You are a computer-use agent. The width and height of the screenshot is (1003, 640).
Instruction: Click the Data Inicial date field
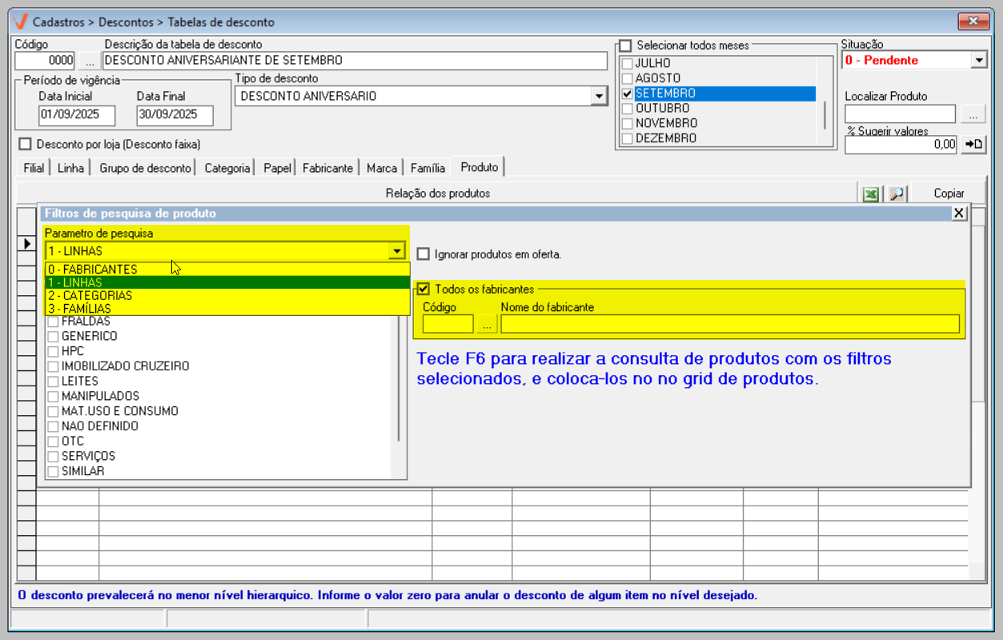pos(77,115)
